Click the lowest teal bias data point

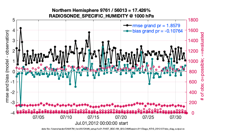pos(20,106)
